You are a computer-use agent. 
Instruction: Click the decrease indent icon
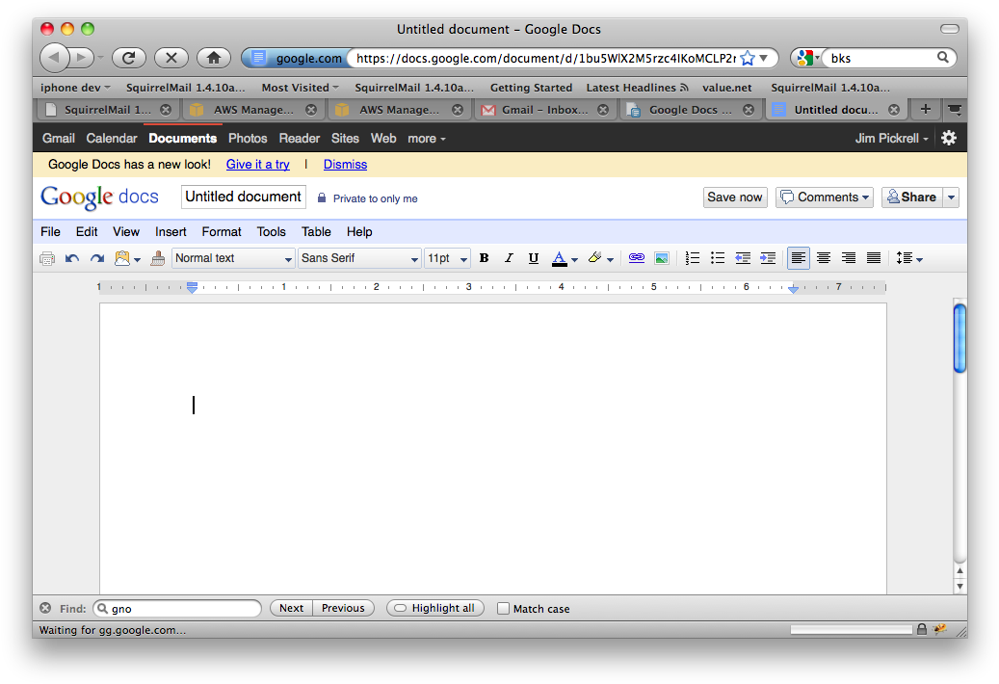pyautogui.click(x=742, y=257)
